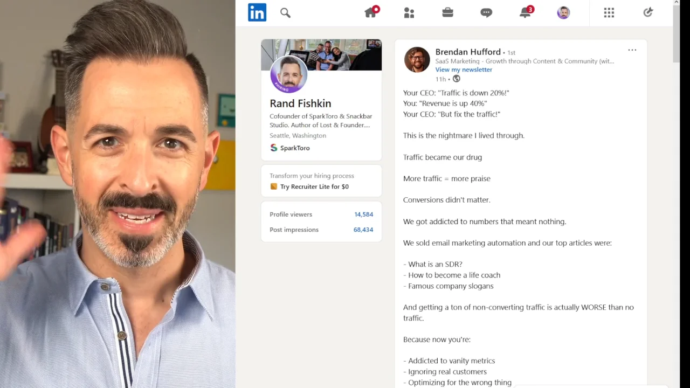
Task: Click the line 'Traffic became our drug'
Action: pos(443,157)
